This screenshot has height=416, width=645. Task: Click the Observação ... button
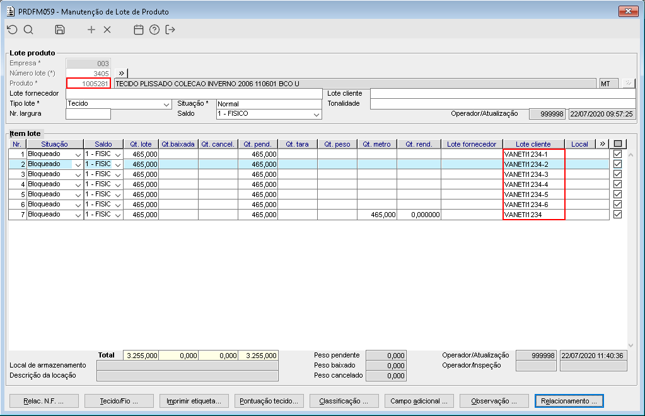point(494,401)
